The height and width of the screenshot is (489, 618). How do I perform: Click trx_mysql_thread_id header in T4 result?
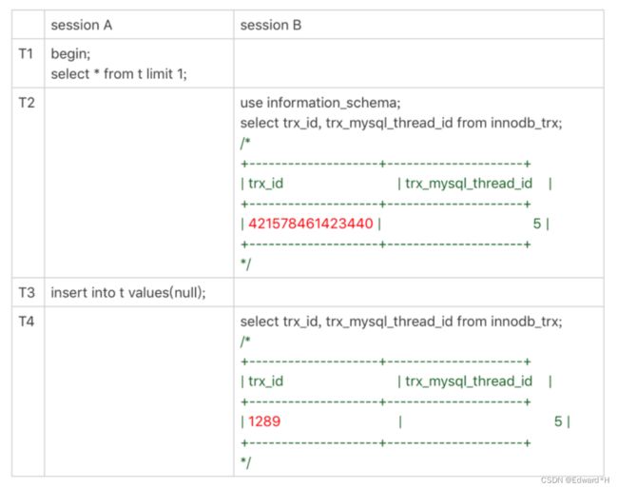pos(469,381)
